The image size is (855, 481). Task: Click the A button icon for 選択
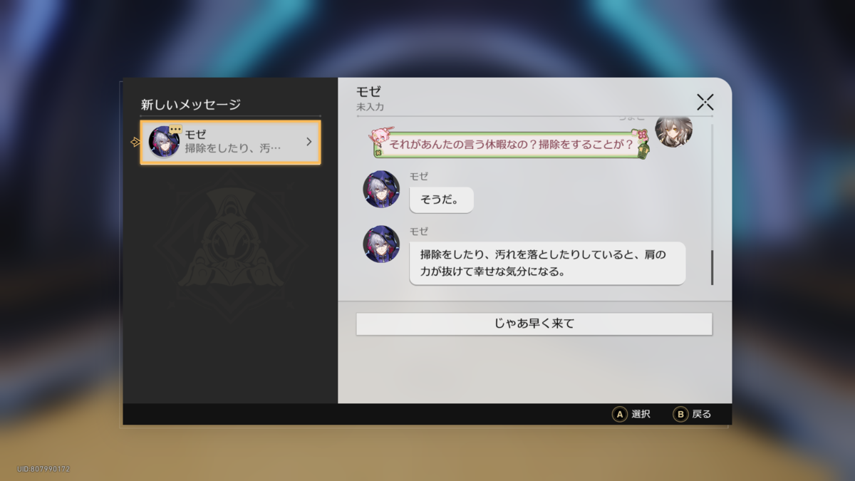(620, 414)
